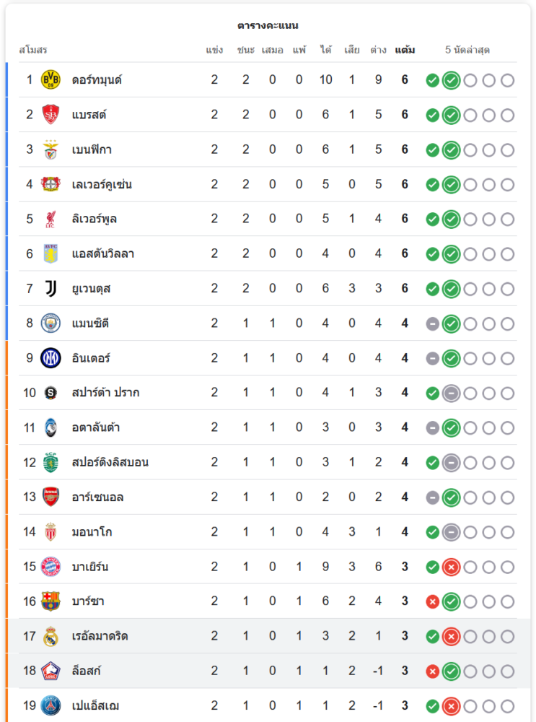Click Dortmund's latest green win icon
Screen dimensions: 536x722
pyautogui.click(x=452, y=80)
